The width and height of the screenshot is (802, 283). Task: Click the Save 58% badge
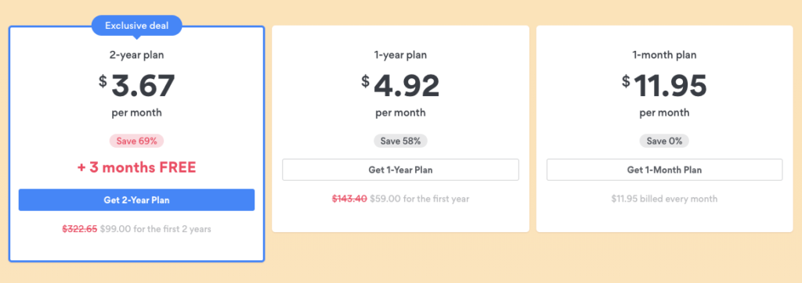400,141
